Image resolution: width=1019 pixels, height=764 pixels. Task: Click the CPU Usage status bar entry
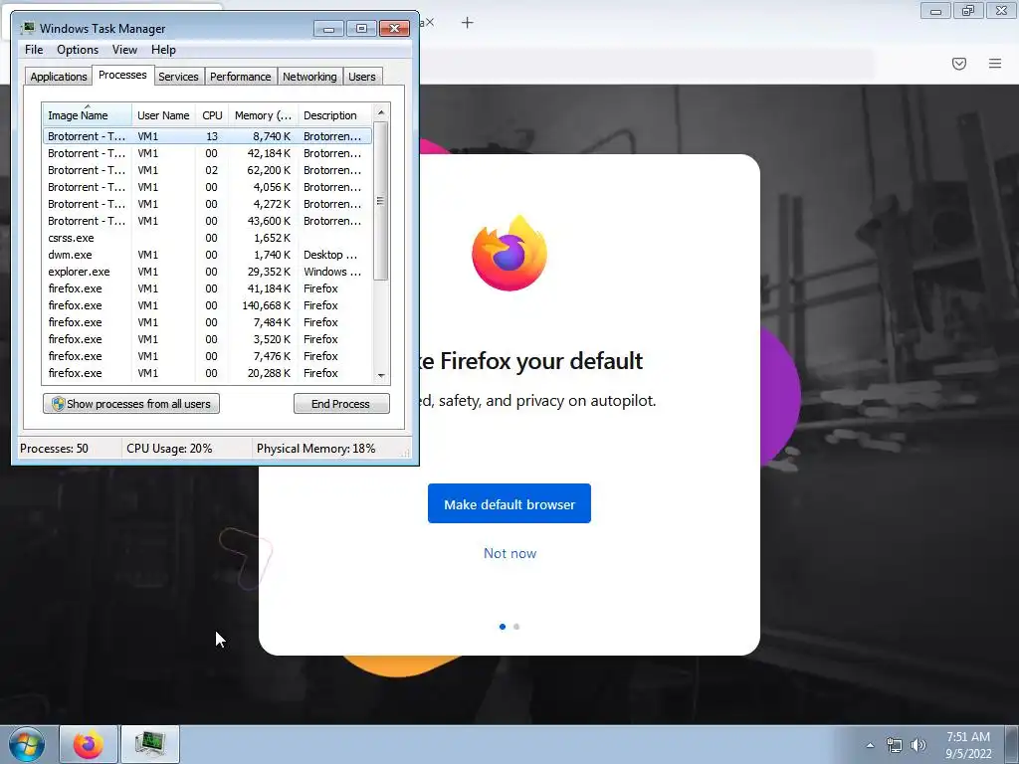(169, 449)
